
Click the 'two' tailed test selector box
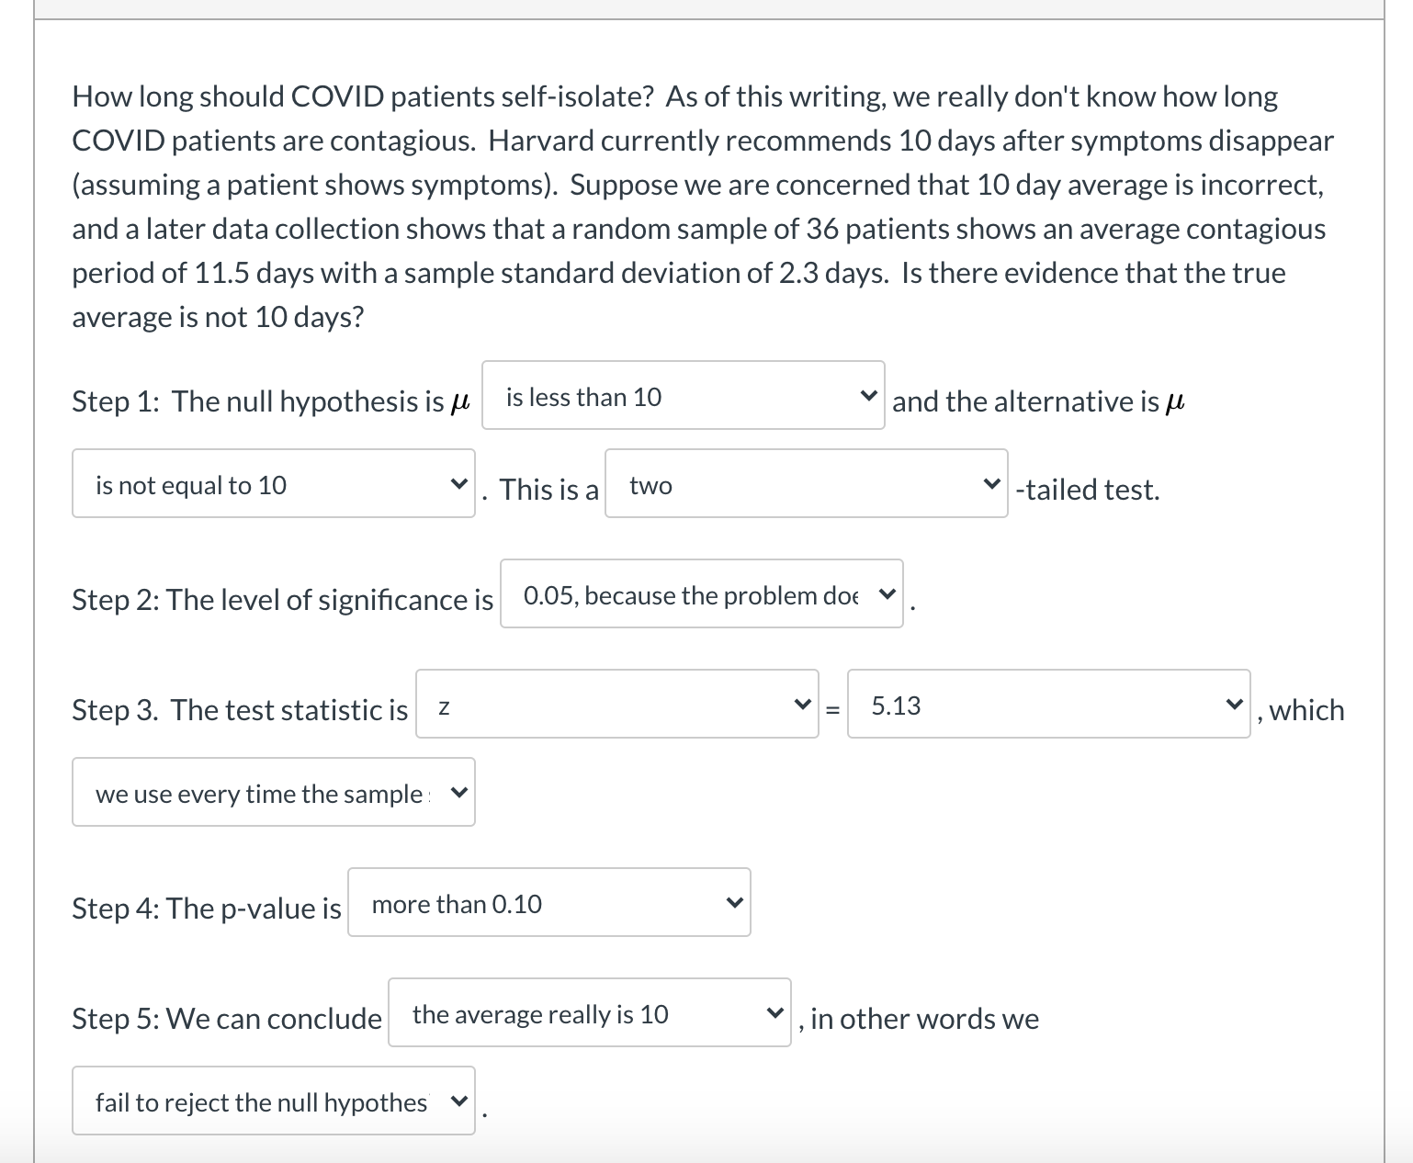coord(806,483)
